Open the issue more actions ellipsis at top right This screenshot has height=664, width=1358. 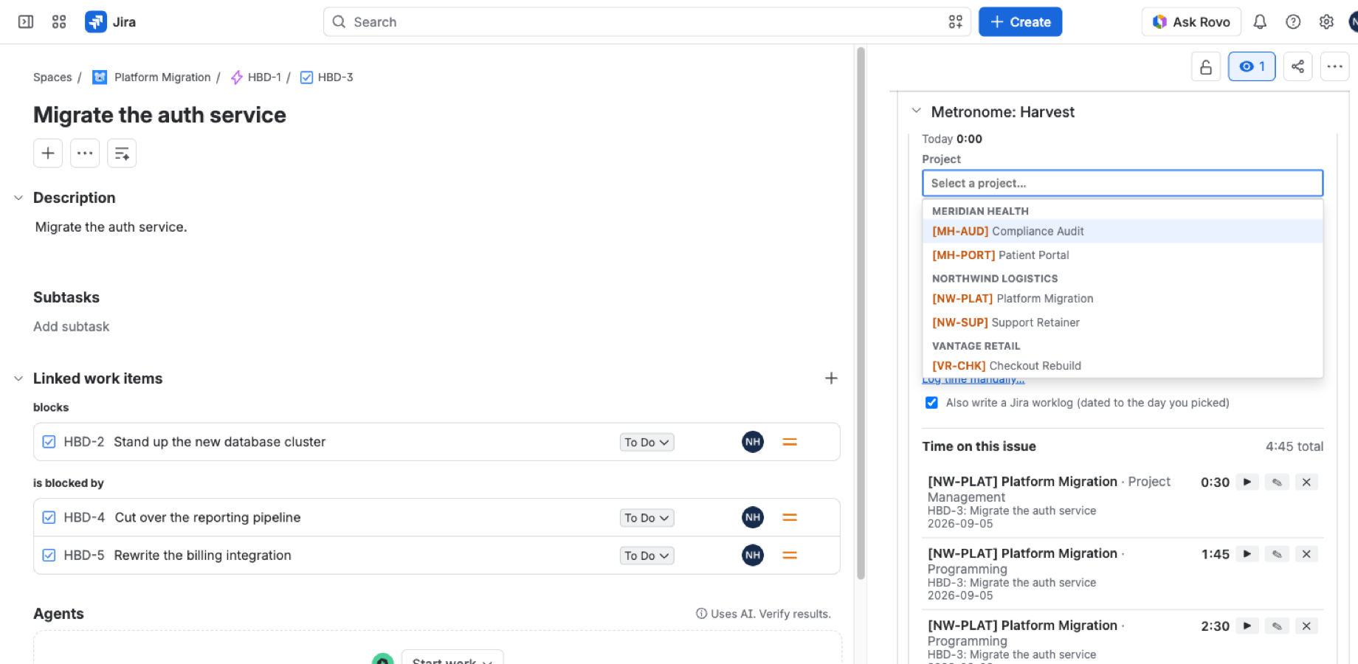(x=1334, y=66)
